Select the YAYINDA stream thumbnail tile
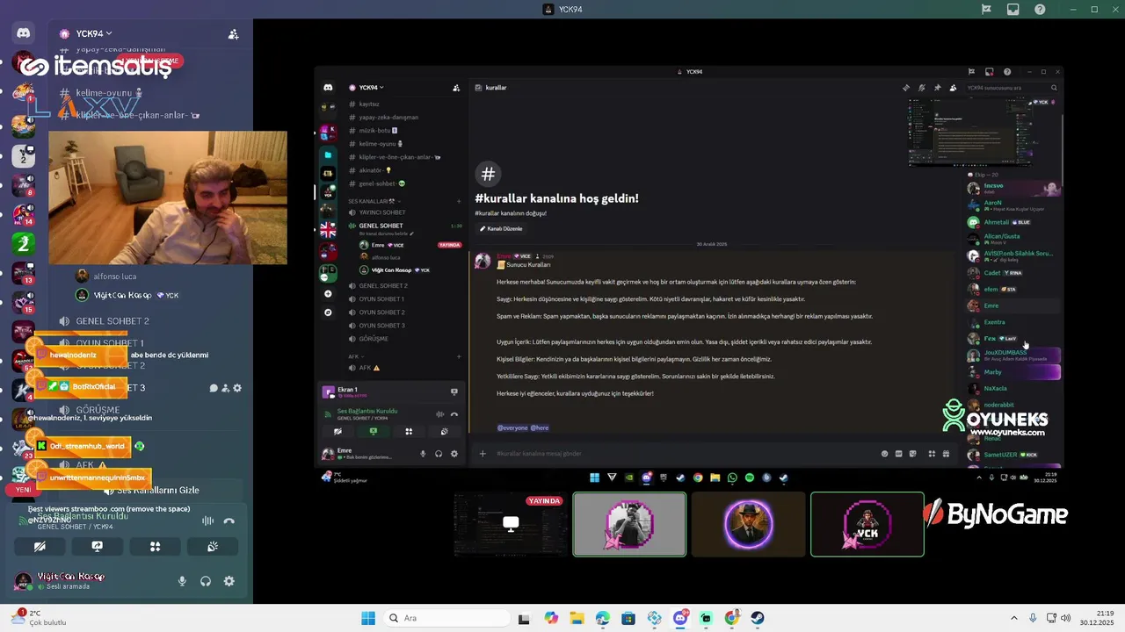Screen dimensions: 1125x632 coord(511,525)
